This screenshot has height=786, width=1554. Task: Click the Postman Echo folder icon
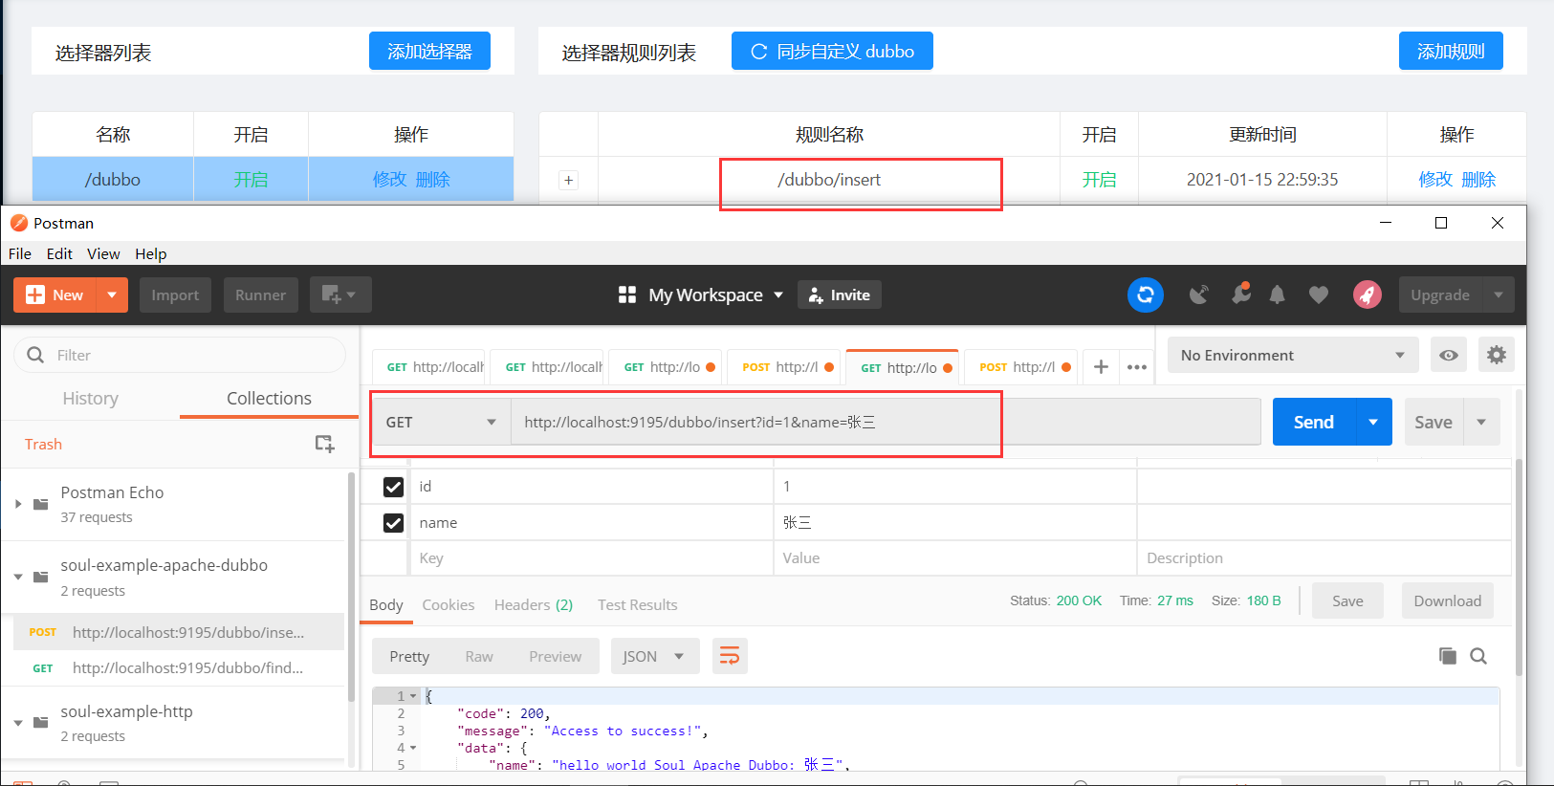point(41,504)
